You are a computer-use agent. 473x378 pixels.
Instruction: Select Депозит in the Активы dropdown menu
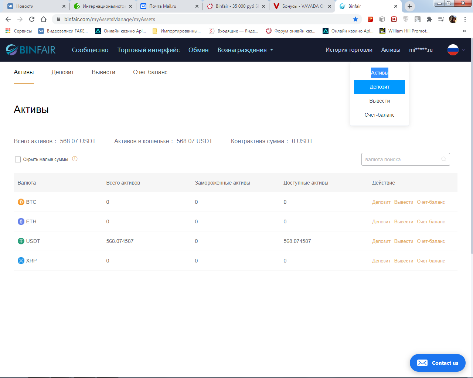click(380, 87)
